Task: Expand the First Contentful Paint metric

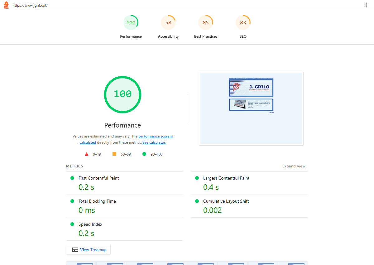Action: [125, 183]
